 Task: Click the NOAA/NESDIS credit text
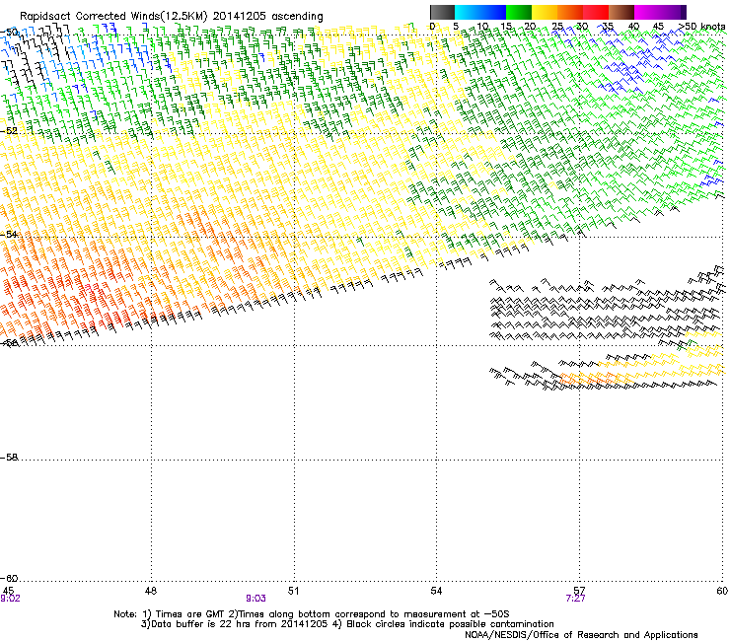point(581,635)
